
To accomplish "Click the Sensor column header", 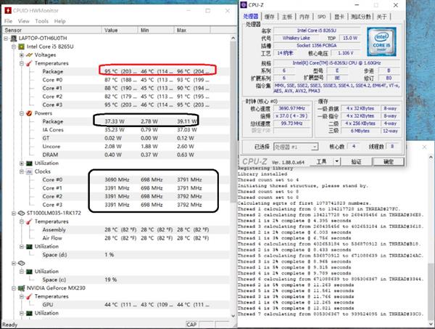I will pyautogui.click(x=52, y=30).
